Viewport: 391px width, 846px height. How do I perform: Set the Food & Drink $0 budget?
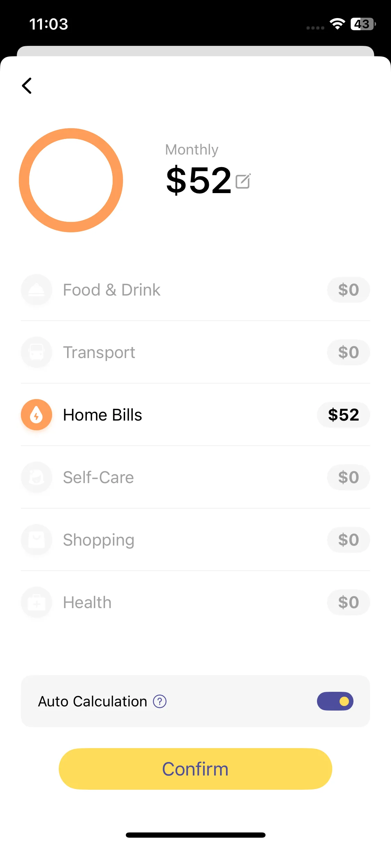coord(348,290)
